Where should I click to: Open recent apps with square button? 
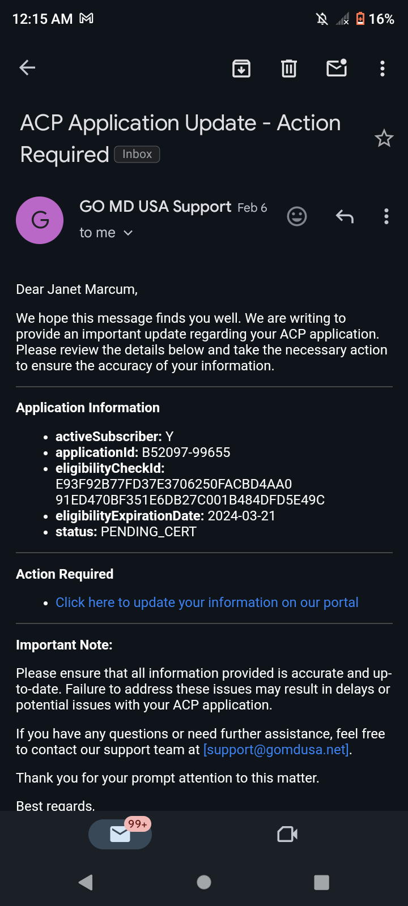point(321,882)
